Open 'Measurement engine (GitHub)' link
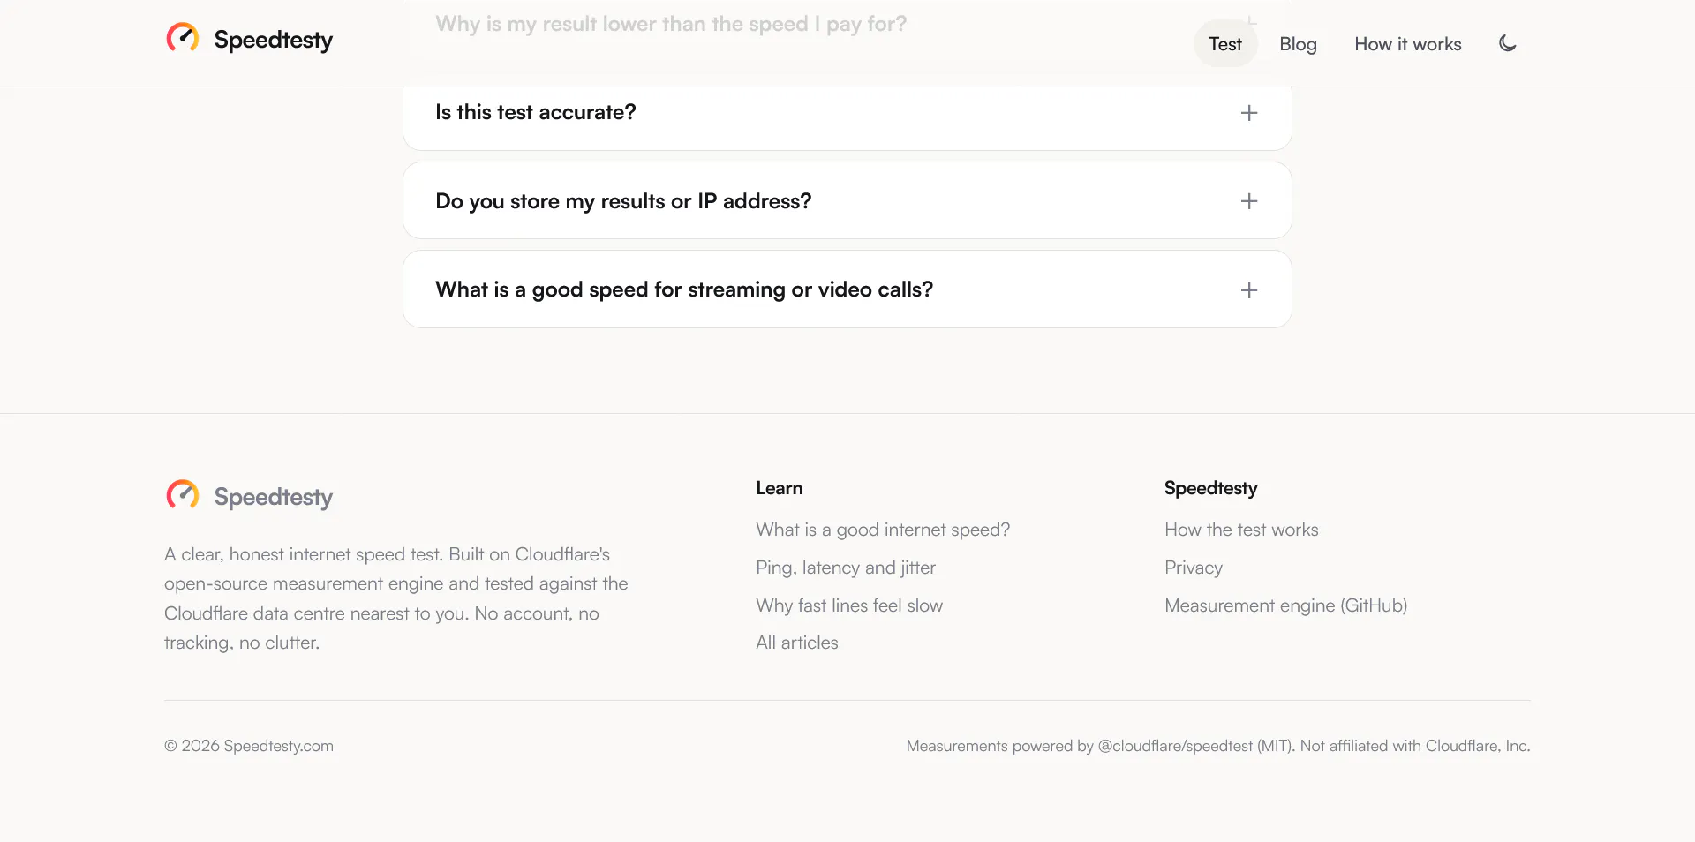 pos(1285,605)
